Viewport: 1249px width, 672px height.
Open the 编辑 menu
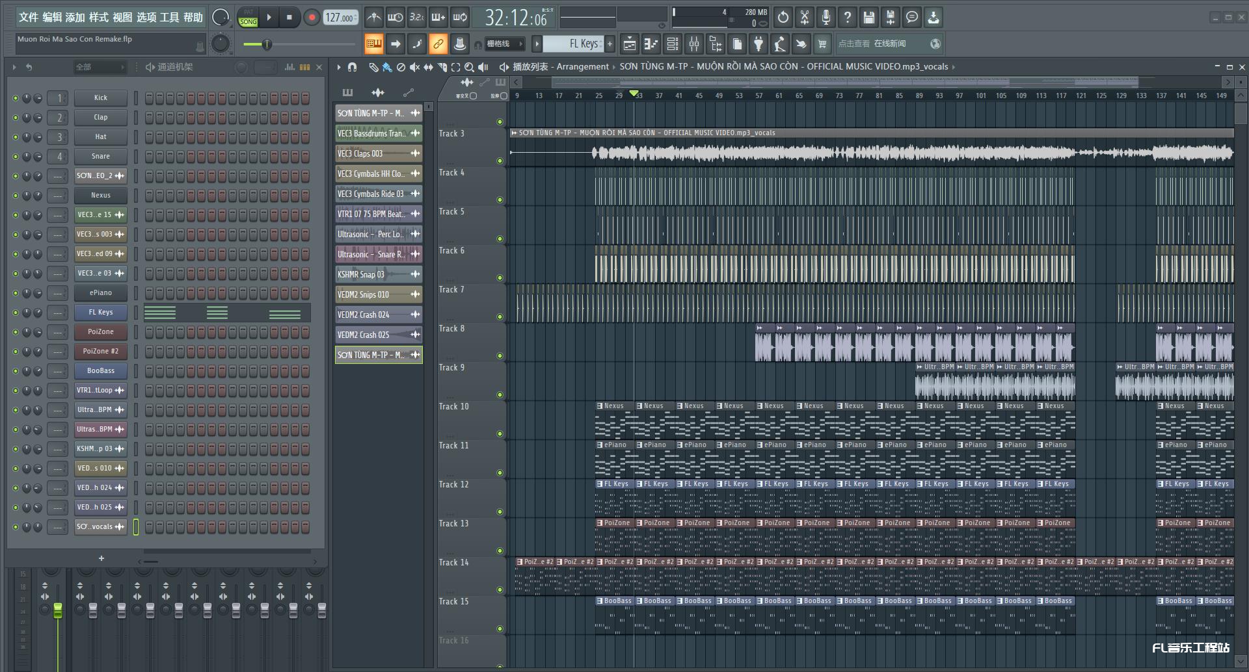pos(52,18)
